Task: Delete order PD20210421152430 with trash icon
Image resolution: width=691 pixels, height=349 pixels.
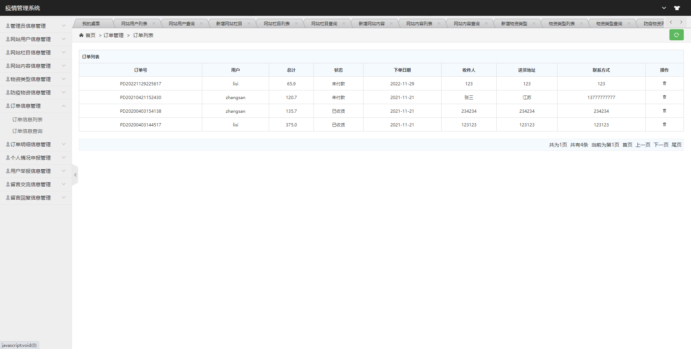Action: click(664, 97)
